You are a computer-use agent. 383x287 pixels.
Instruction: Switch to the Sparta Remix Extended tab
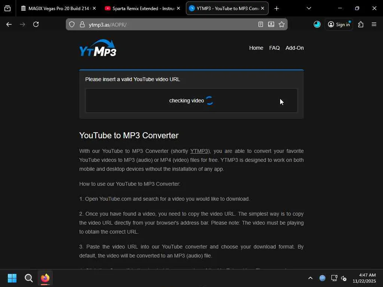143,9
